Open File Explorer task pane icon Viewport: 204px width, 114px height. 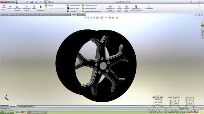[203, 29]
